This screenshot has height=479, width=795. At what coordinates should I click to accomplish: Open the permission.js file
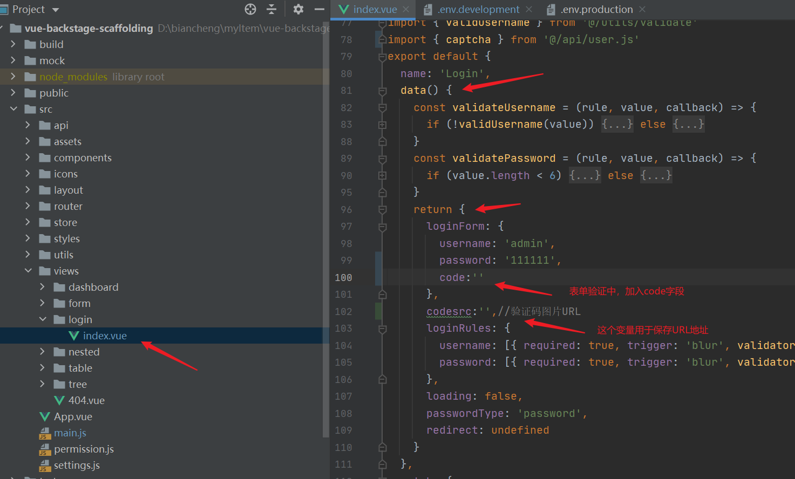84,449
